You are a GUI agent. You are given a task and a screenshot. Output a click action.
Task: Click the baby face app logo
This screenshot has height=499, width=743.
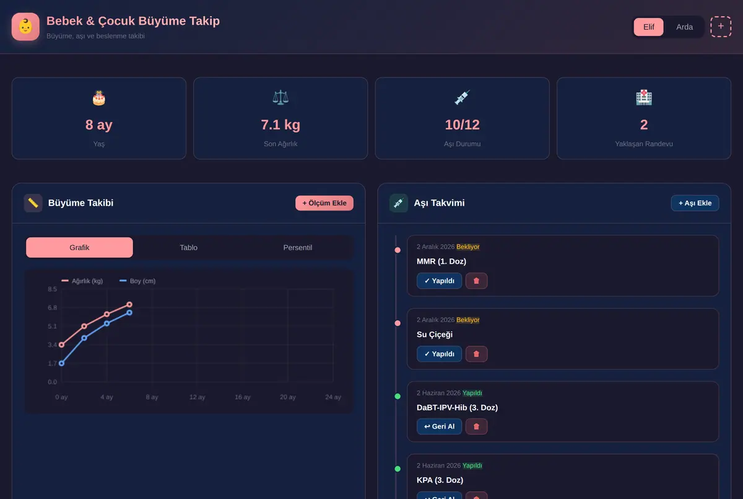click(25, 27)
